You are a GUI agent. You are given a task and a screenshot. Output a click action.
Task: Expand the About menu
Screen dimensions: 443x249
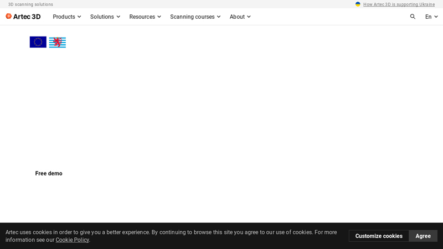tap(240, 17)
